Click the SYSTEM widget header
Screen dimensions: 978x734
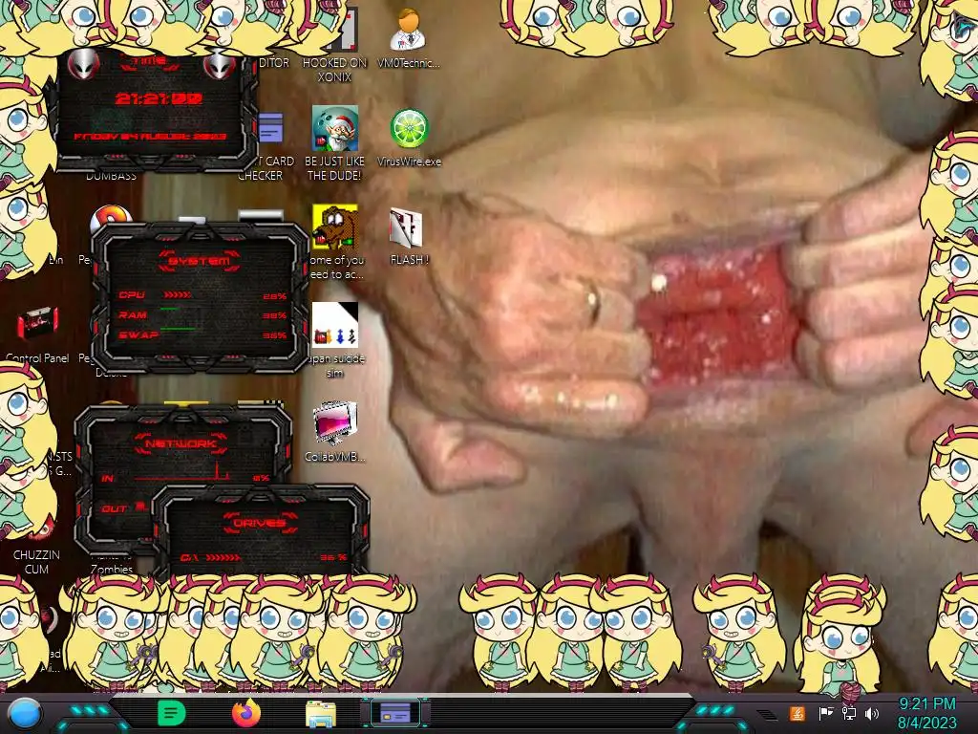tap(199, 261)
